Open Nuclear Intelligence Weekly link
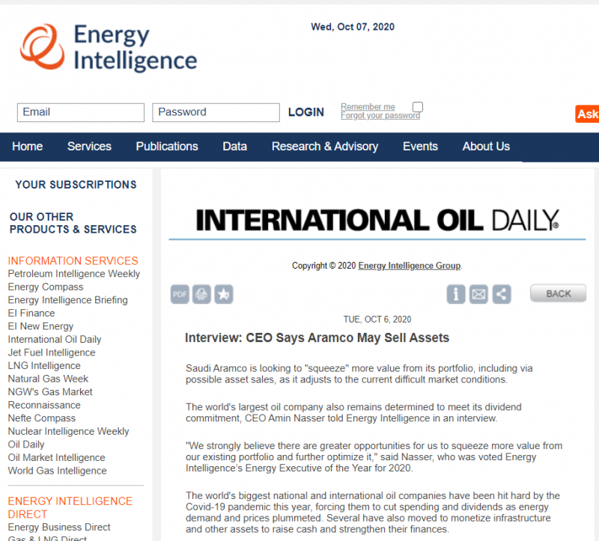This screenshot has height=541, width=599. pos(68,432)
